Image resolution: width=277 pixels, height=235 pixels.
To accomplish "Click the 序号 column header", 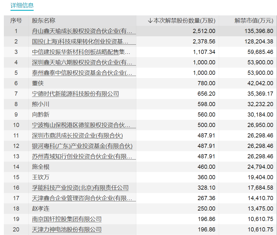I will (16, 21).
